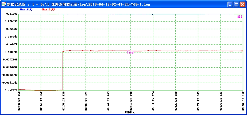247x115 pixels.
Task: Minimize the data recorder window
Action: pos(230,5)
